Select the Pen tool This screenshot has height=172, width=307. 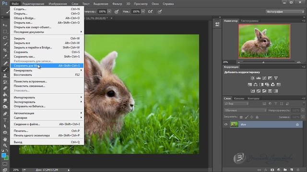tap(5, 114)
